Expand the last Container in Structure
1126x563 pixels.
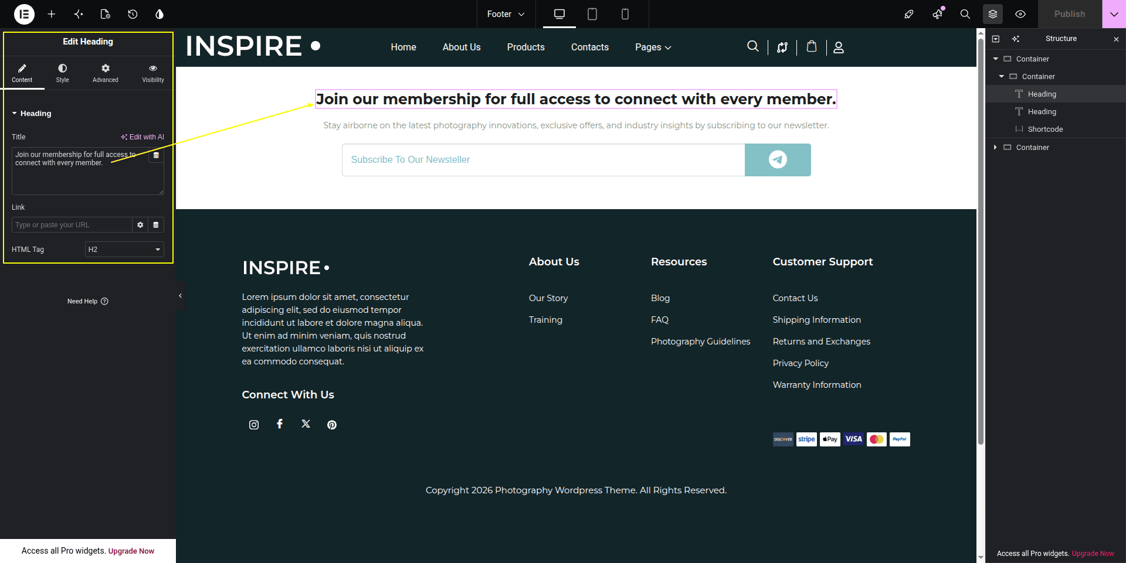[995, 148]
